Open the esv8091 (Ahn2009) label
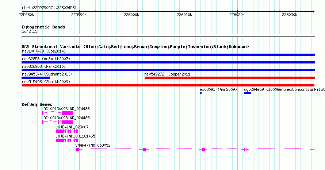 pyautogui.click(x=218, y=89)
